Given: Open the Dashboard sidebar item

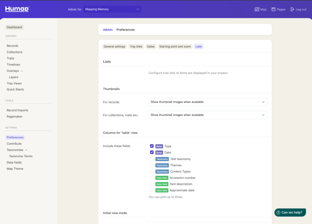Looking at the screenshot, I should pyautogui.click(x=14, y=27).
